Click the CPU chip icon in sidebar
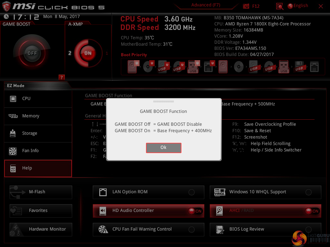Screen dimensions: 330x247 coord(13,99)
